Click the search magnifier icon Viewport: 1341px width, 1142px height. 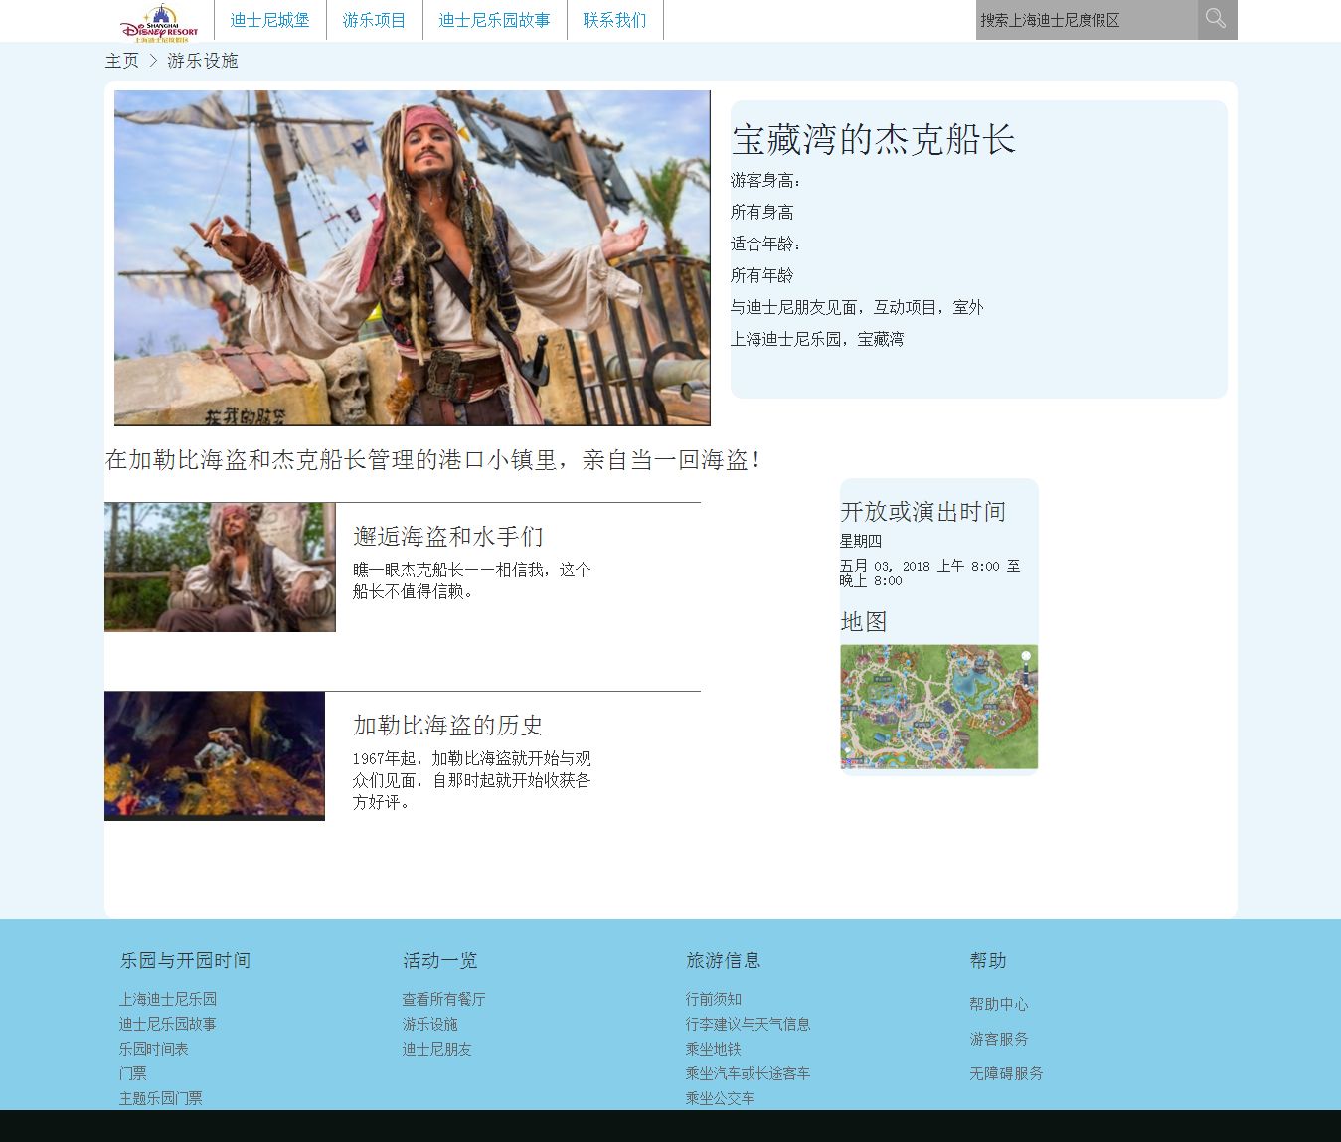coord(1217,20)
